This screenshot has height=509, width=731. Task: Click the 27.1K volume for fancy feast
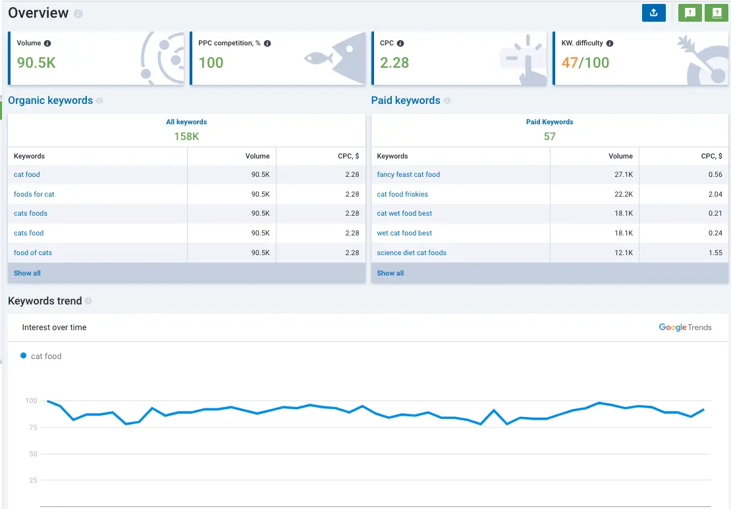(623, 175)
